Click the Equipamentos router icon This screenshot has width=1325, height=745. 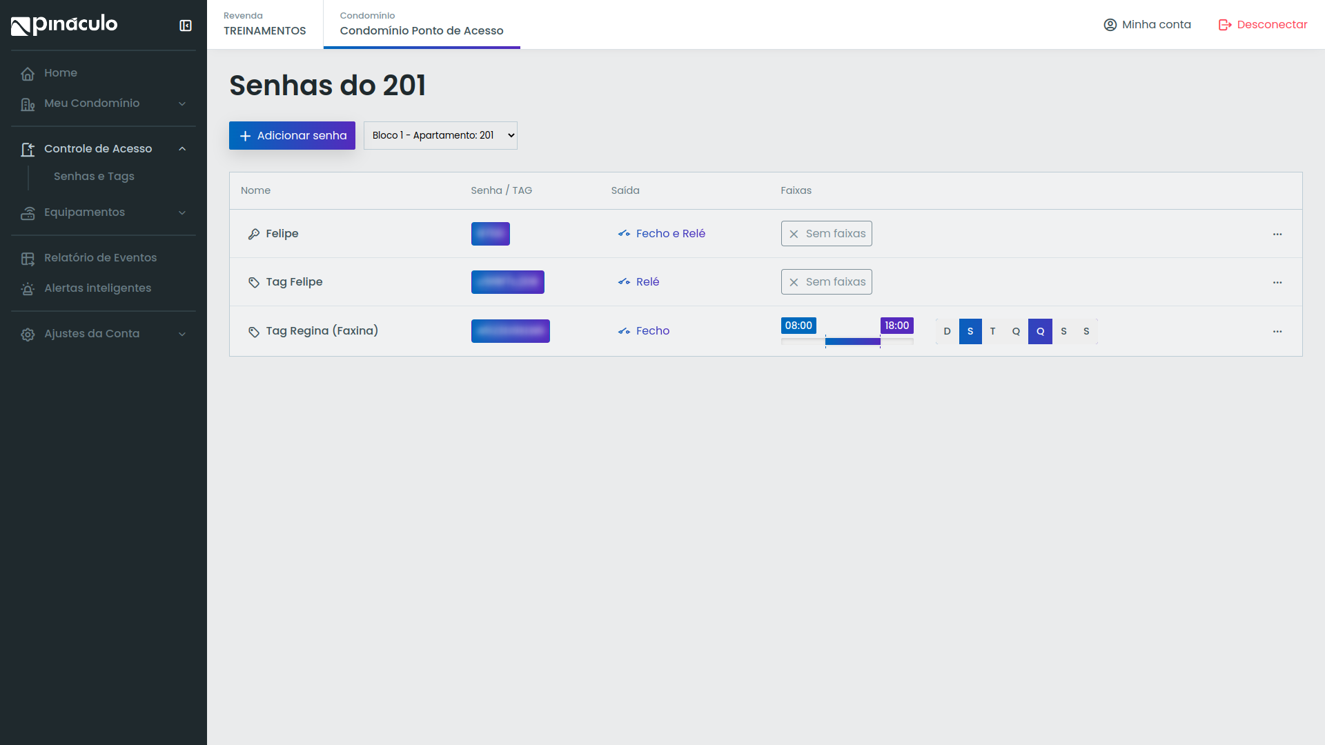(28, 213)
